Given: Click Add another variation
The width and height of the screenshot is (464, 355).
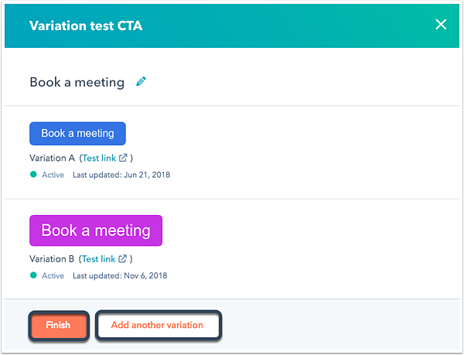Looking at the screenshot, I should pyautogui.click(x=157, y=325).
